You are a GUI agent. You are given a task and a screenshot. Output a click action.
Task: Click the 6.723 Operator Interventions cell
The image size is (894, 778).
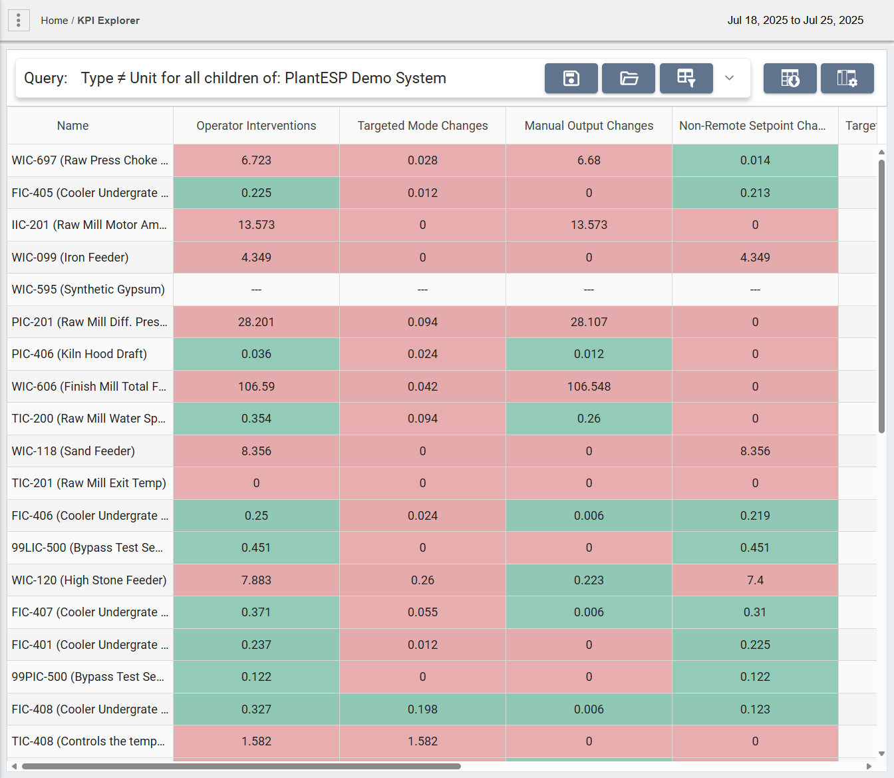coord(257,160)
